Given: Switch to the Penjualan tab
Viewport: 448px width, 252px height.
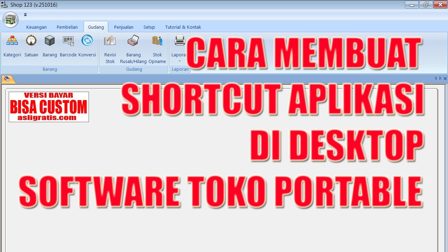Looking at the screenshot, I should (124, 27).
